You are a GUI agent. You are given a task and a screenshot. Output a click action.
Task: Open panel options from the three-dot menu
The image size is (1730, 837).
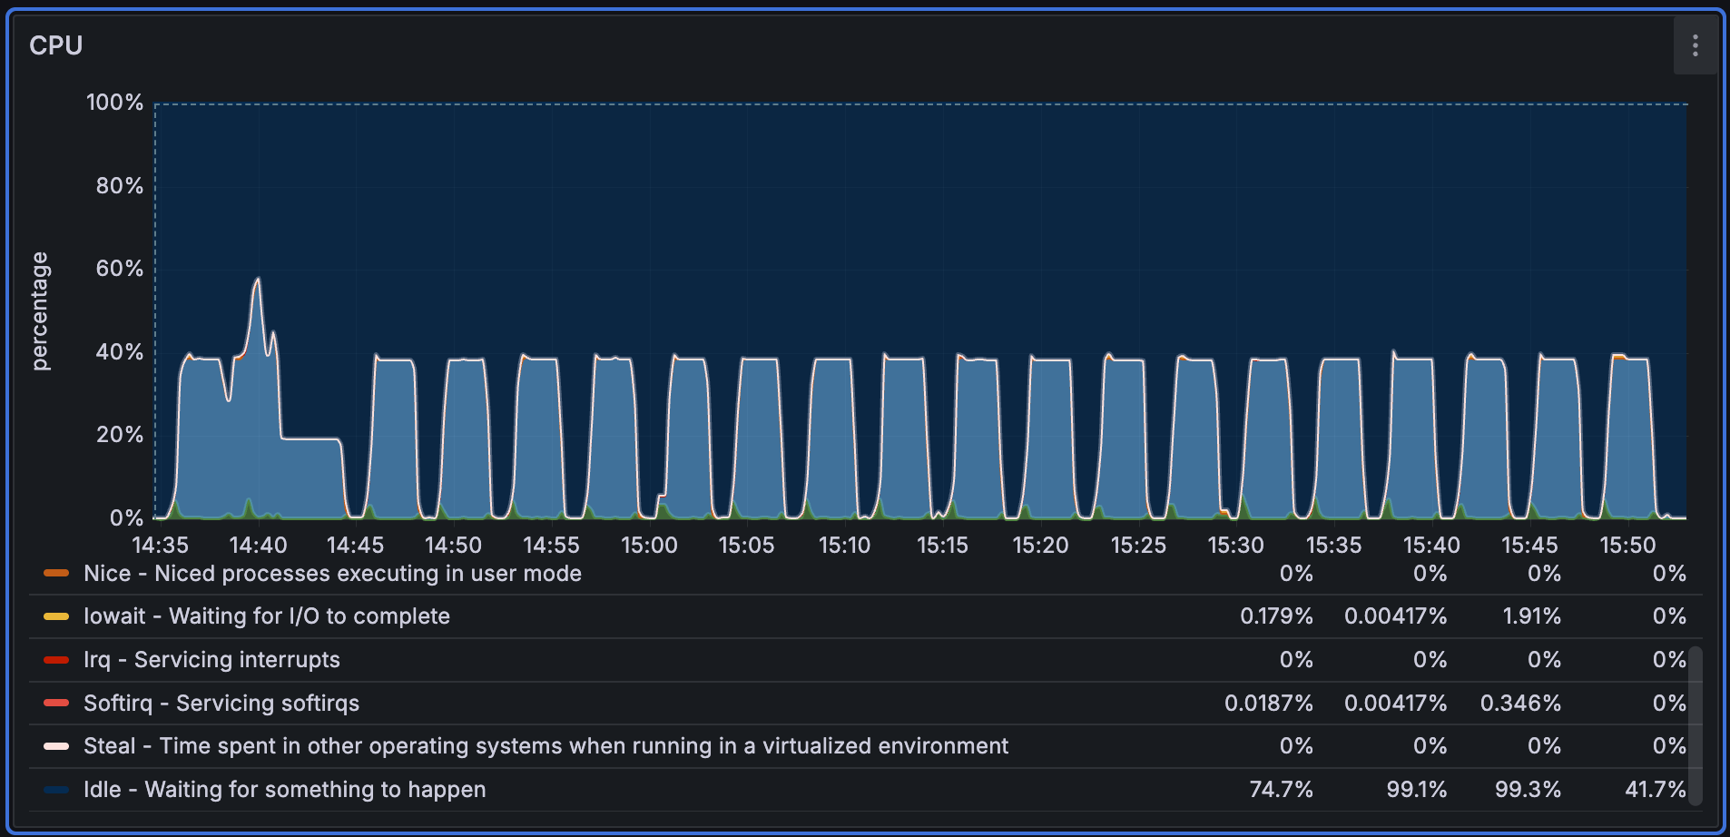[1694, 45]
